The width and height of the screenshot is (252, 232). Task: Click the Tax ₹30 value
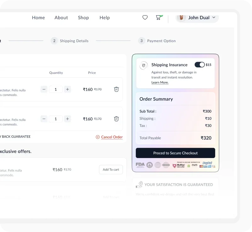coord(208,126)
